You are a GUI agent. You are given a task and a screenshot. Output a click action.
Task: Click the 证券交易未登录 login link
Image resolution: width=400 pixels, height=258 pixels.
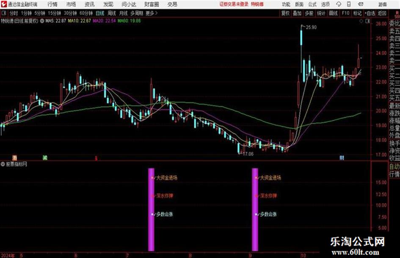point(234,4)
